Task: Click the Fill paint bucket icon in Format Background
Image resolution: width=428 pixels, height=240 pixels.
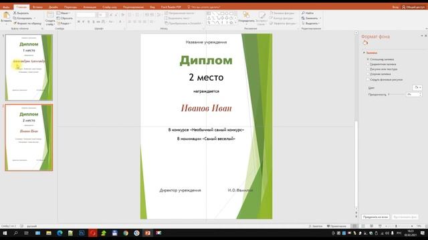Action: pyautogui.click(x=365, y=43)
